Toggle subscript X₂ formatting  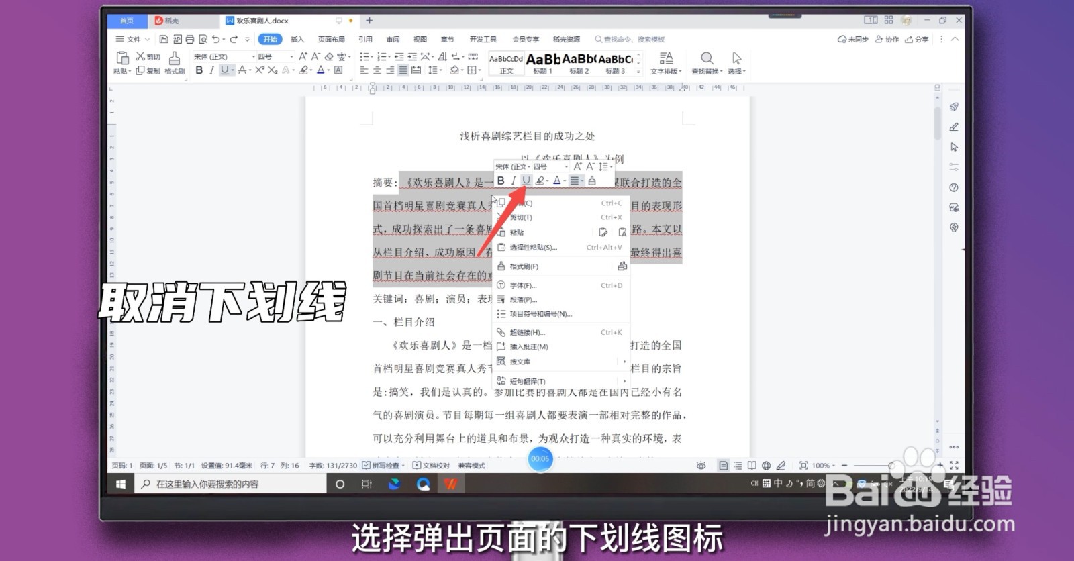coord(273,70)
